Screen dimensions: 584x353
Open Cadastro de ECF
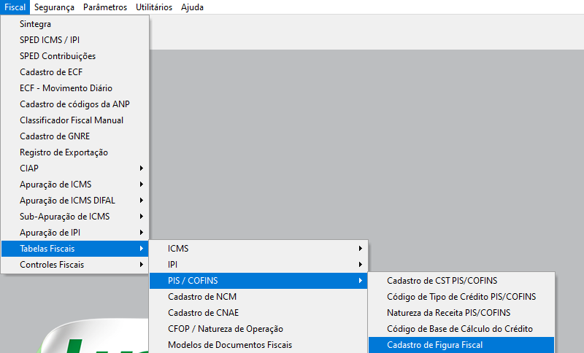51,72
